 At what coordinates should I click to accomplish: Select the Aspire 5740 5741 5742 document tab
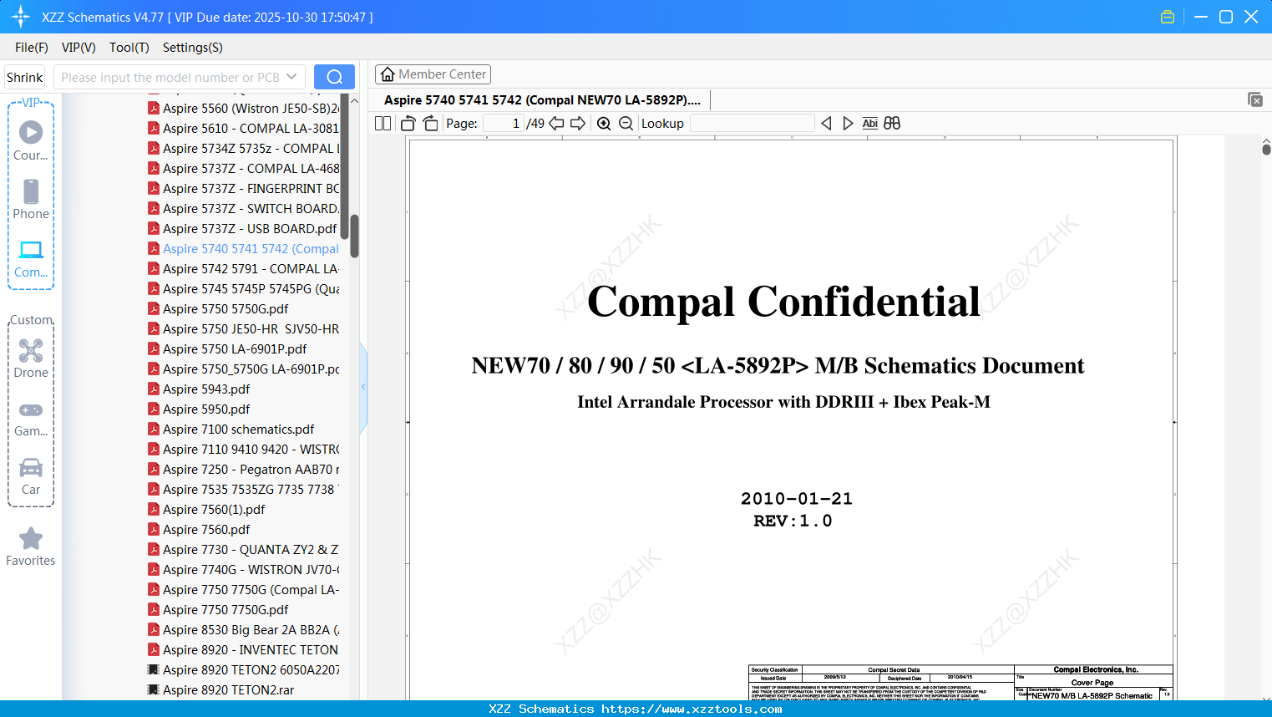tap(542, 99)
